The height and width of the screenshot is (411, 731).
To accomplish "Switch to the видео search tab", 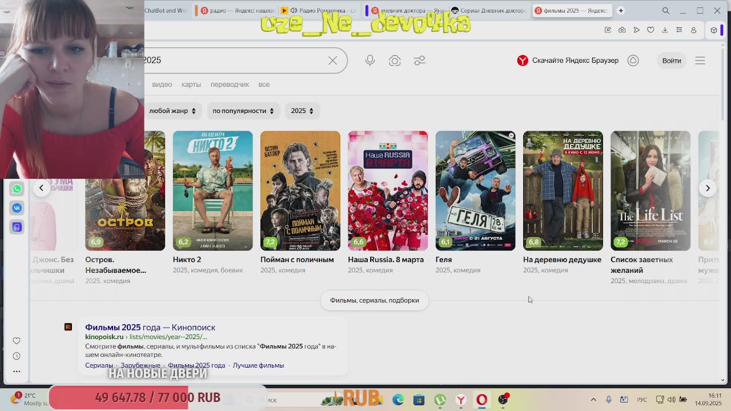I will (x=162, y=84).
